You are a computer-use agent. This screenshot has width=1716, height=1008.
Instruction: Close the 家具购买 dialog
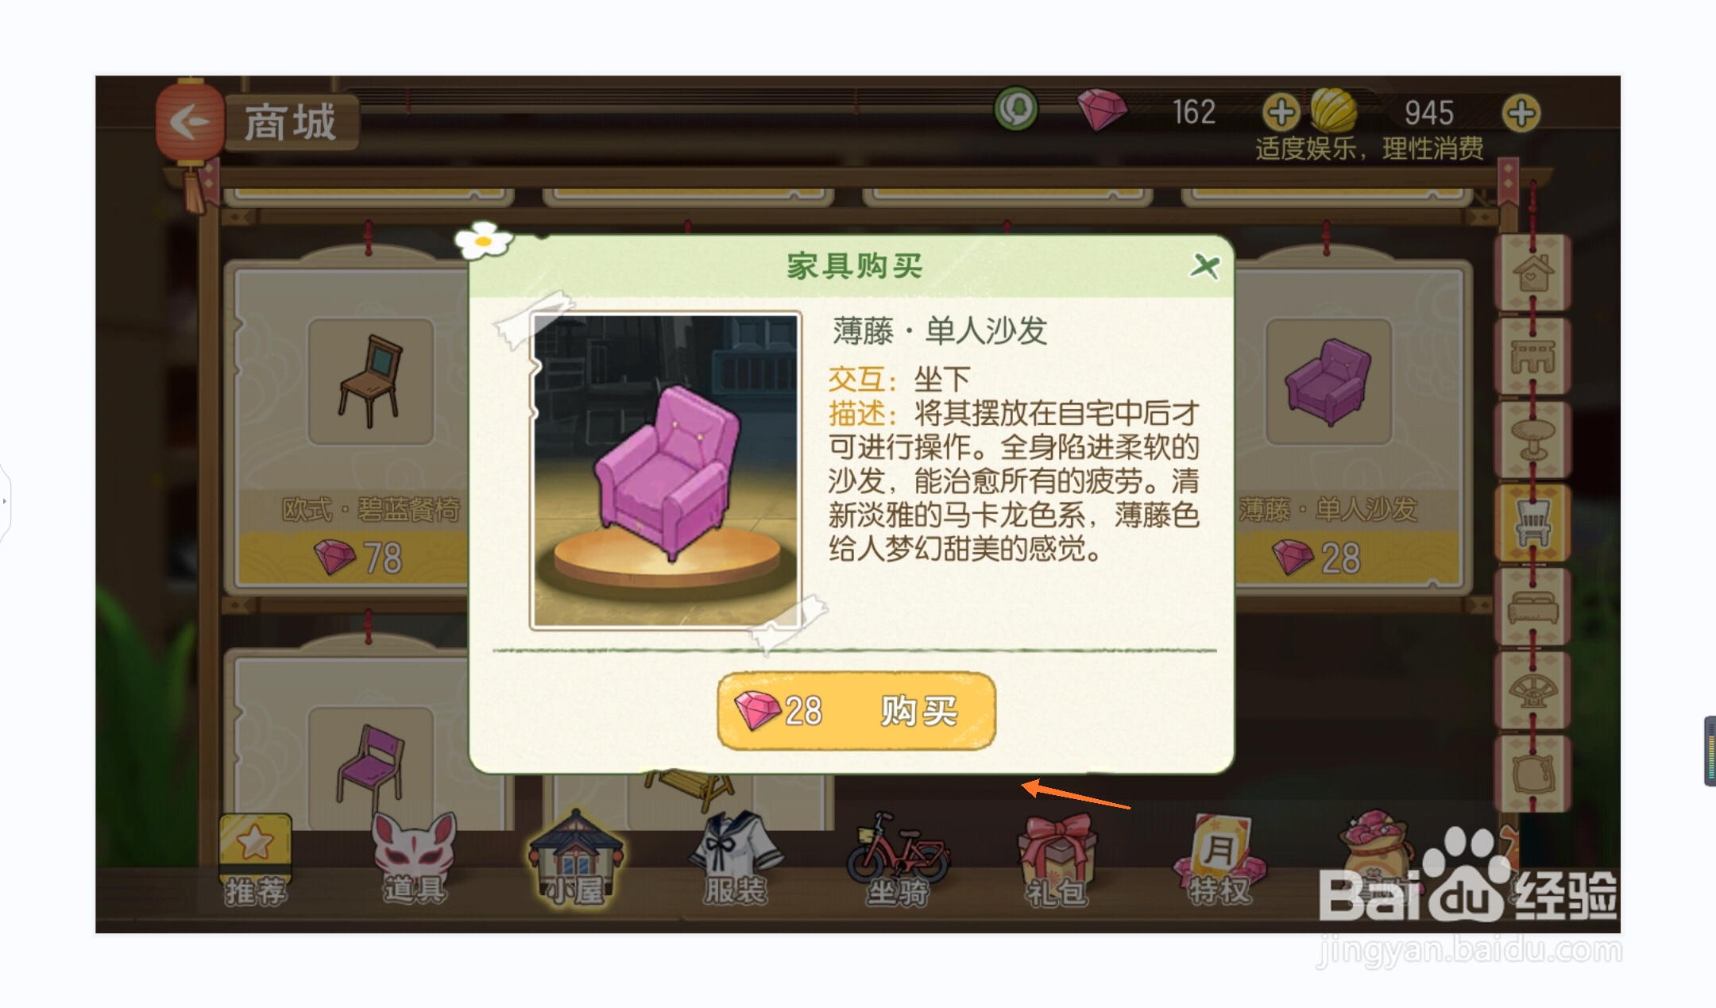click(x=1205, y=266)
